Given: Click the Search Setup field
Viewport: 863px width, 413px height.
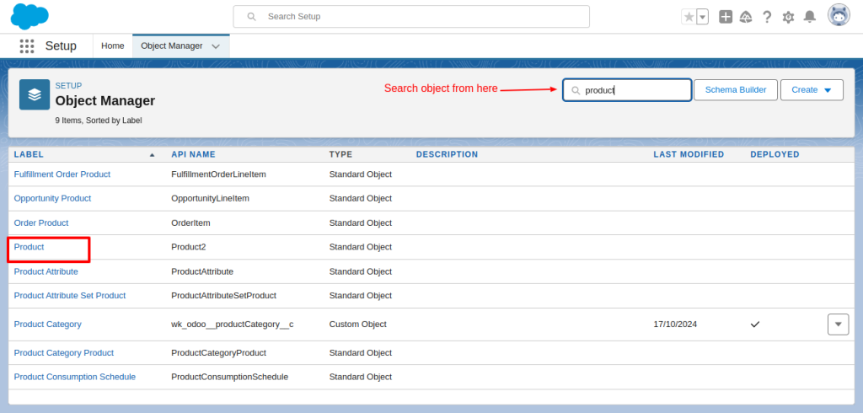Looking at the screenshot, I should 411,17.
